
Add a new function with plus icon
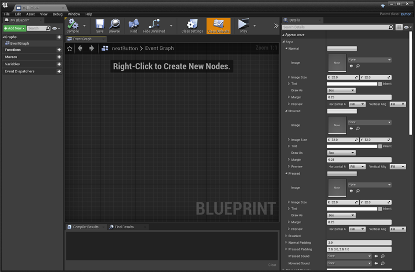pos(59,50)
